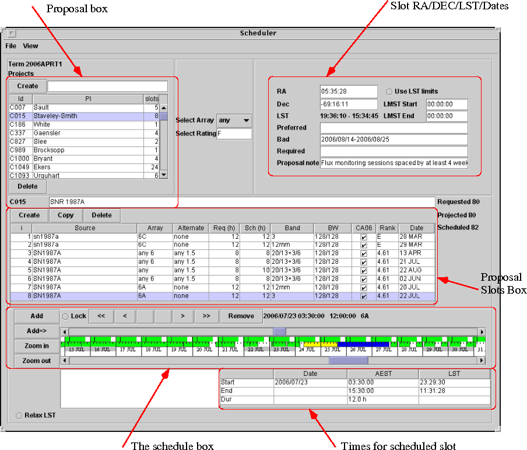The image size is (527, 450).
Task: Toggle the Lock radio button
Action: click(x=65, y=316)
